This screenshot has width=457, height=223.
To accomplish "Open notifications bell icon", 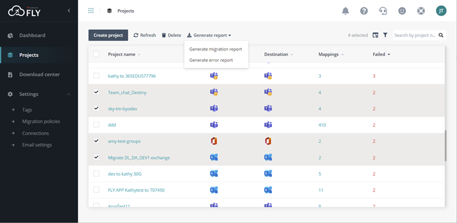I will point(345,11).
